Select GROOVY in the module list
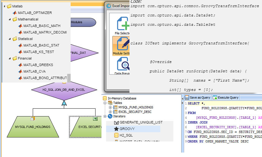 click(x=133, y=129)
